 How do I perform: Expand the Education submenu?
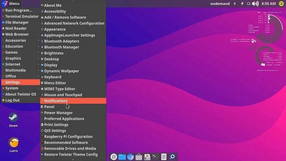click(21, 47)
